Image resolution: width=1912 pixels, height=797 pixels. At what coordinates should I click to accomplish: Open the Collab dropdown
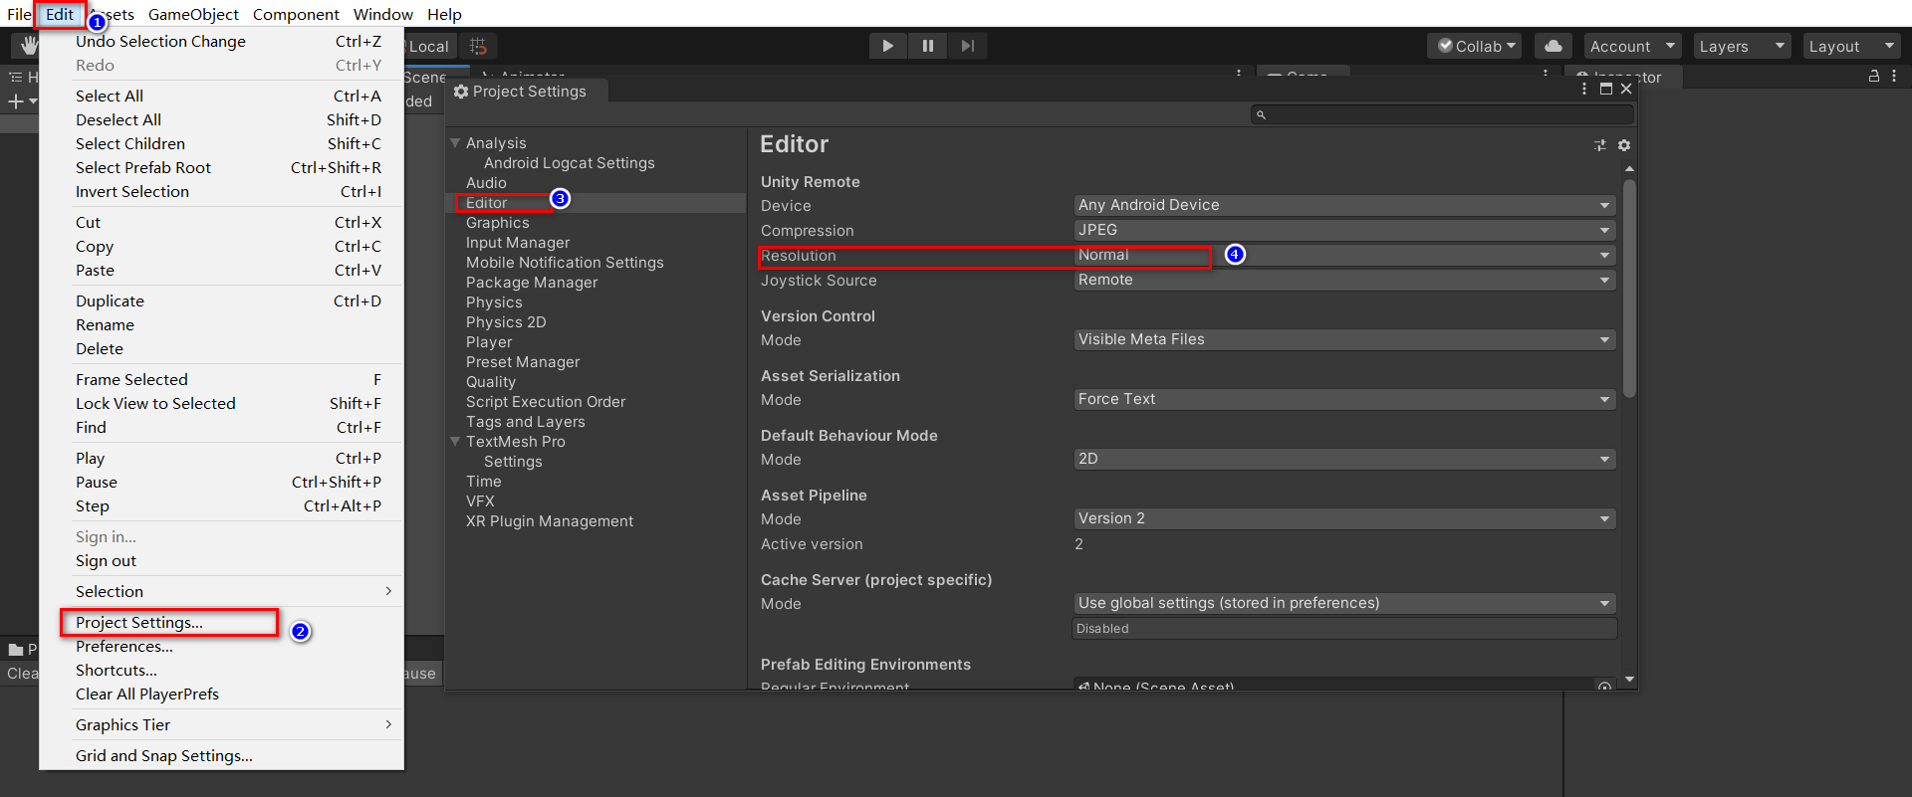[x=1475, y=46]
